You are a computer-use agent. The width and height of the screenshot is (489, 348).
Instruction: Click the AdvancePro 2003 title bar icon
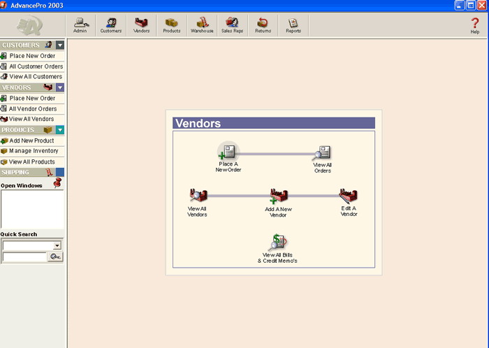click(x=3, y=6)
